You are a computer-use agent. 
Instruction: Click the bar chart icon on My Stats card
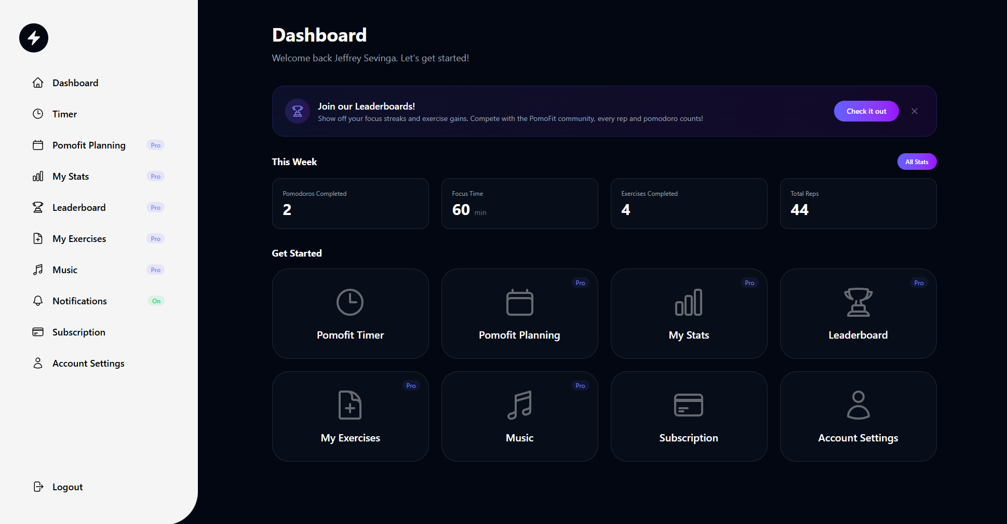(x=689, y=302)
